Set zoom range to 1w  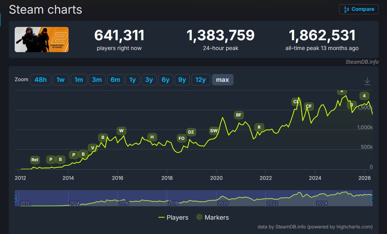pyautogui.click(x=61, y=80)
